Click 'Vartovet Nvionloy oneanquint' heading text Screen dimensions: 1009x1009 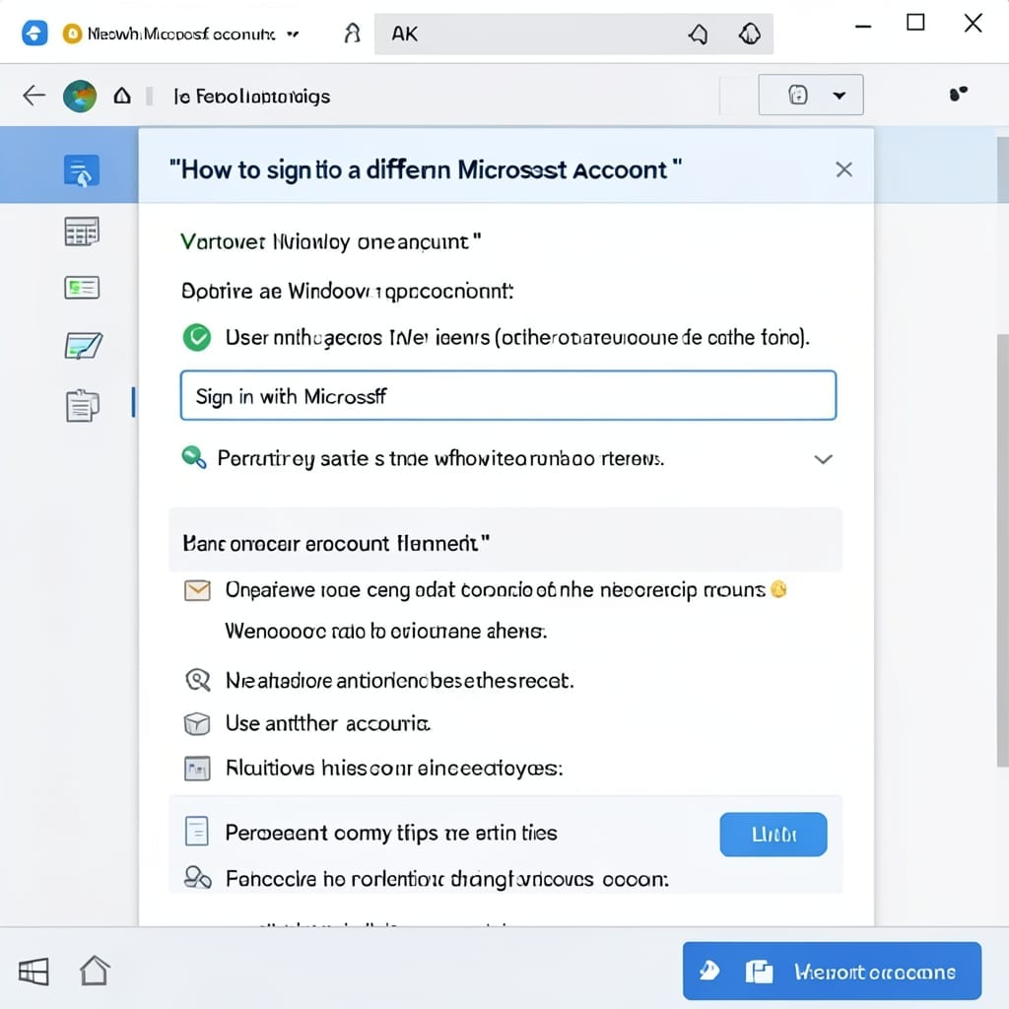pos(331,242)
